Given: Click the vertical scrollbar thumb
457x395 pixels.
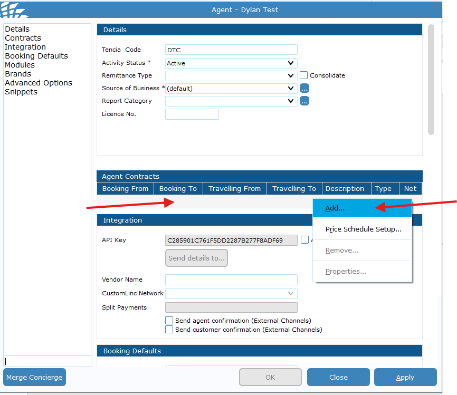Looking at the screenshot, I should [x=431, y=79].
